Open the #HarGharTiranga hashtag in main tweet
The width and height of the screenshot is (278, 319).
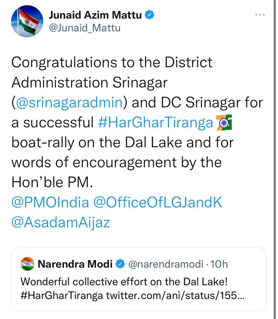(156, 123)
